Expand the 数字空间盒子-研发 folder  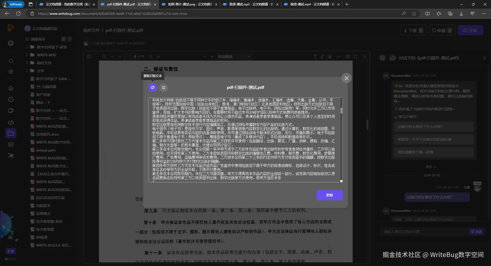coord(27,47)
